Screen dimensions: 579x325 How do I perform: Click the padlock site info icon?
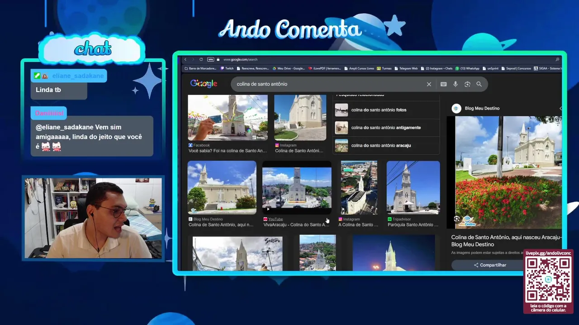(x=218, y=59)
